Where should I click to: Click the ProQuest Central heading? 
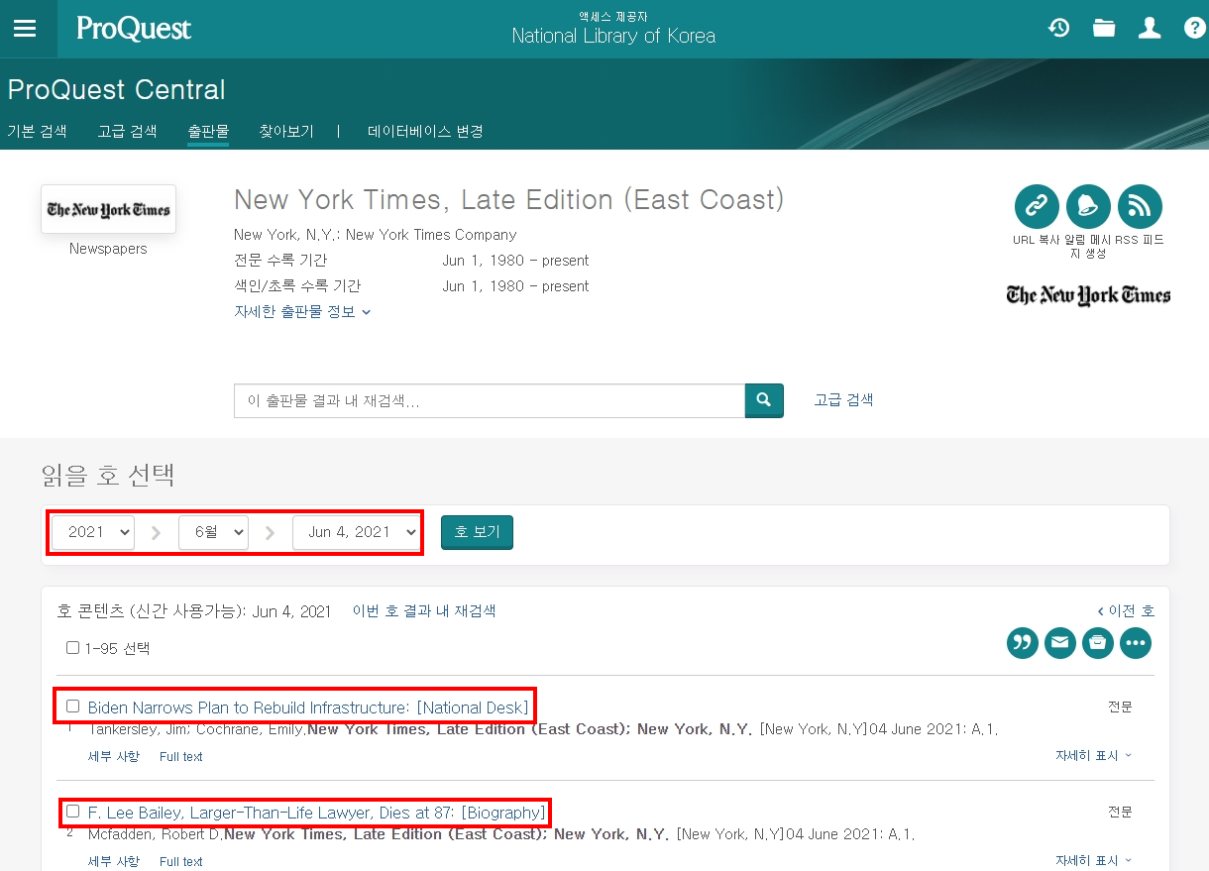pos(117,90)
